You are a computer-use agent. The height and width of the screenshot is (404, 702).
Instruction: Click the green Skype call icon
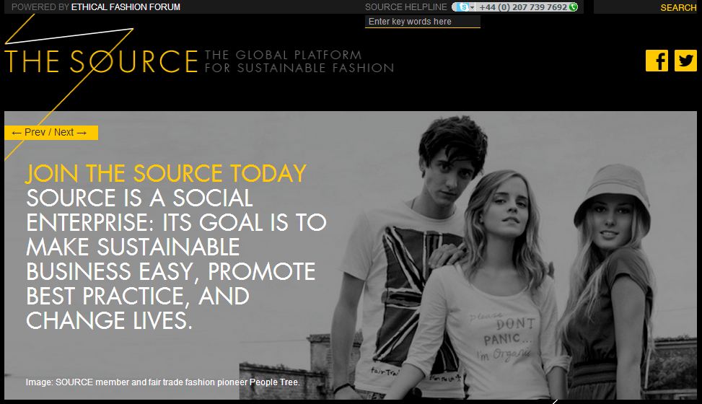coord(573,7)
